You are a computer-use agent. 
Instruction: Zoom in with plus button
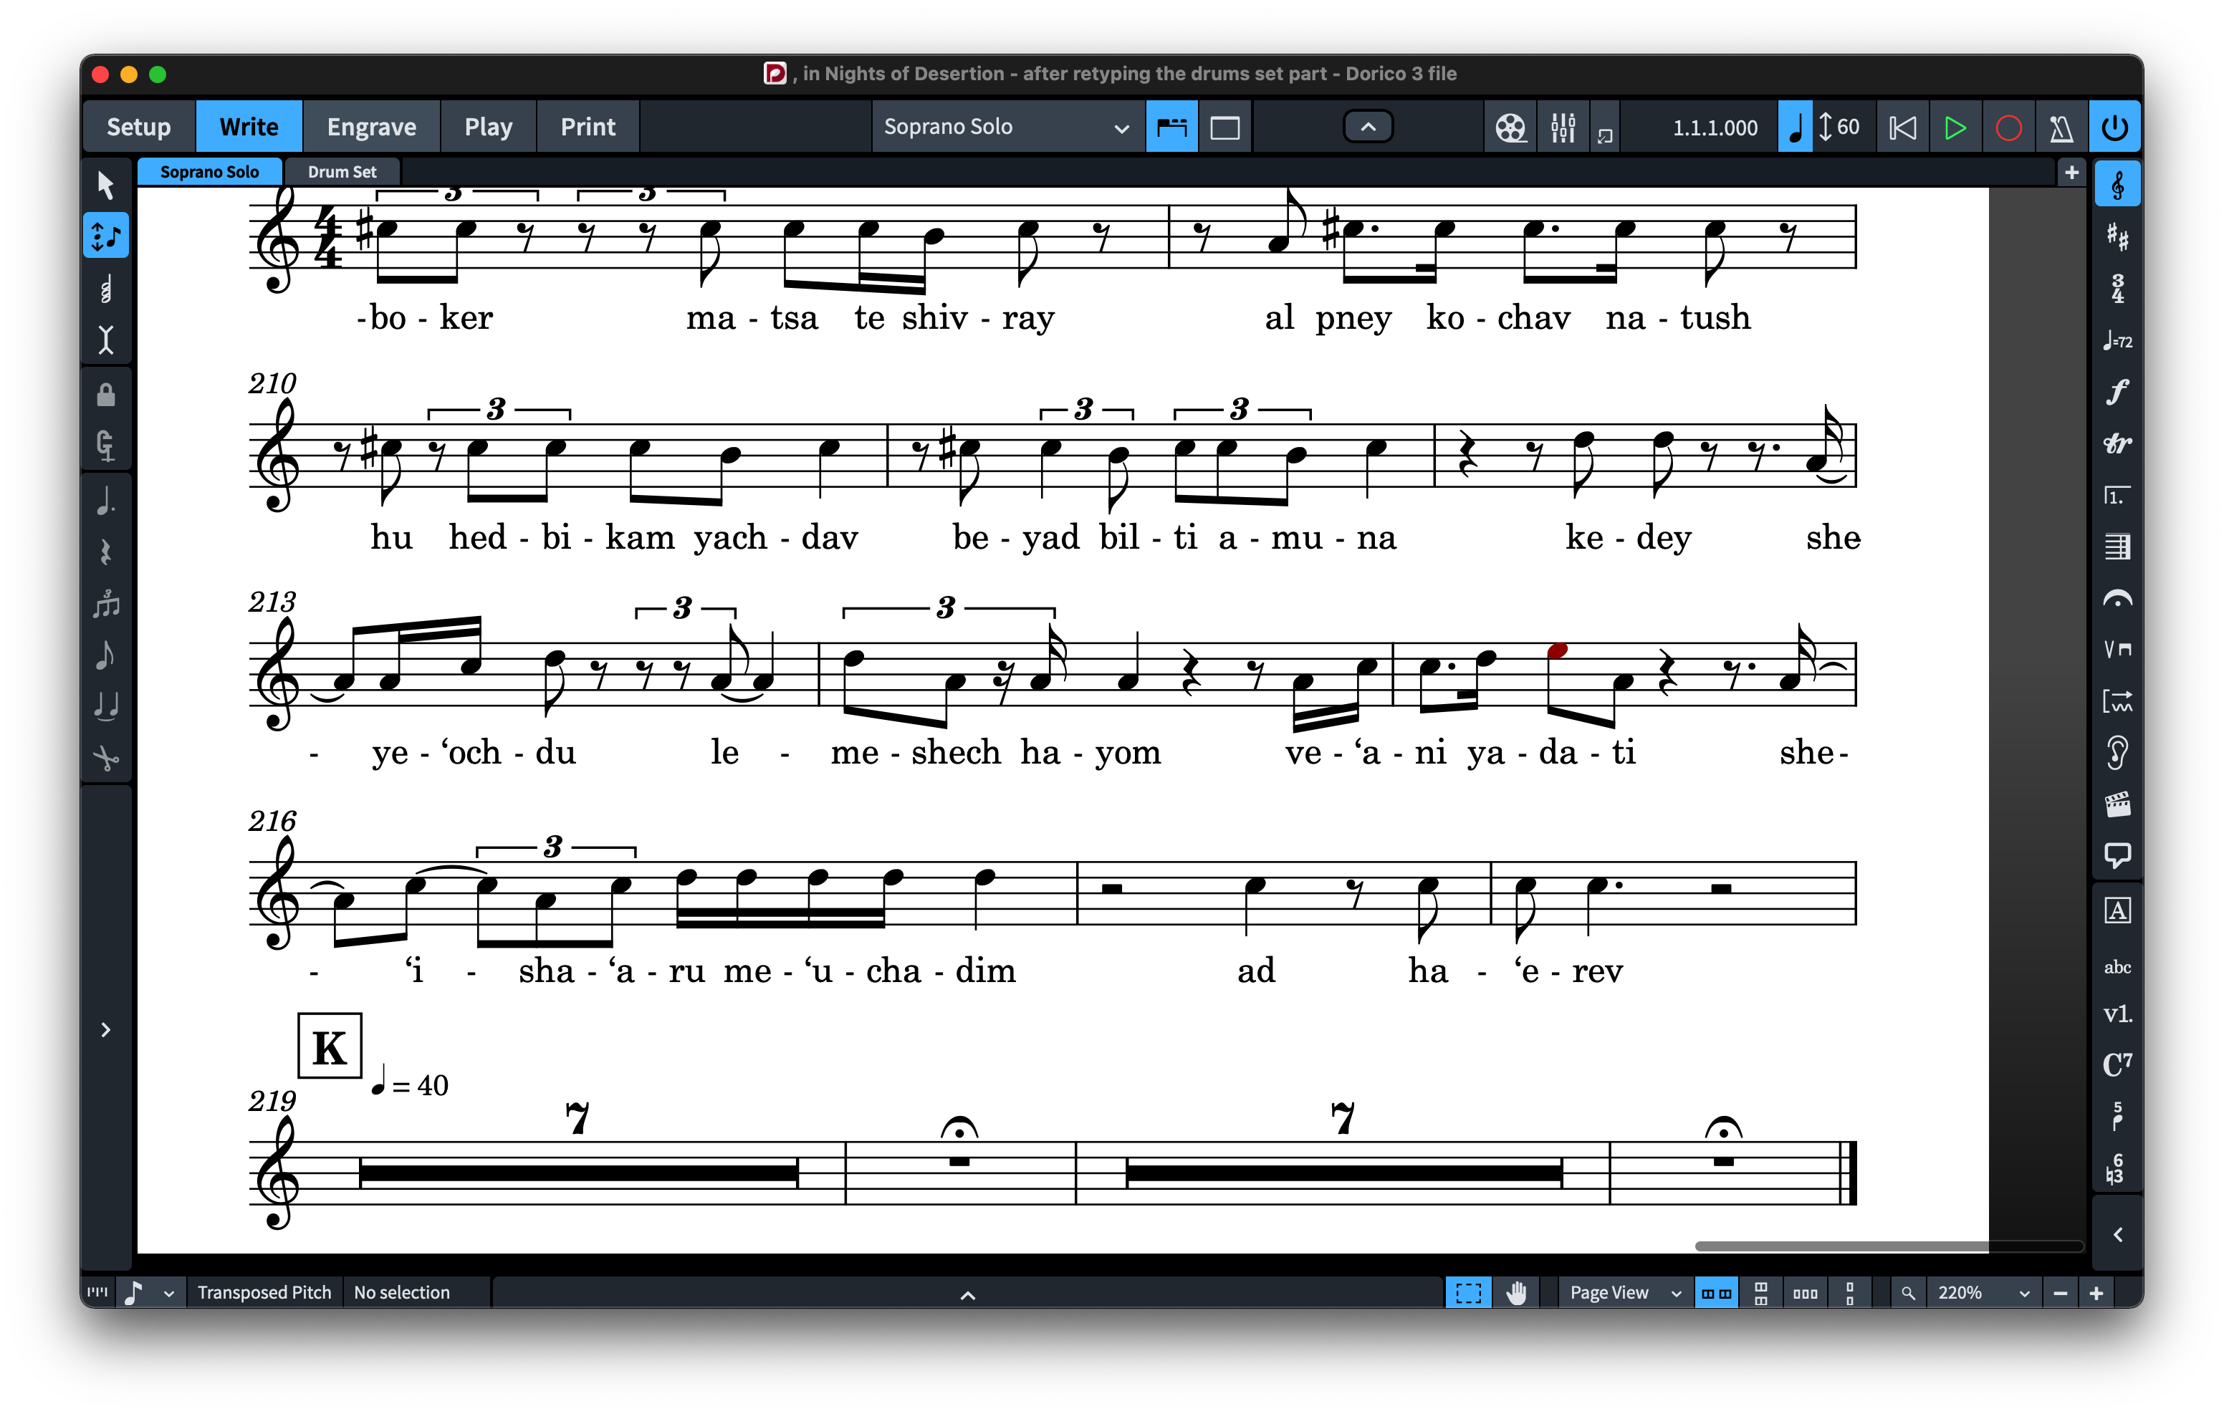tap(2096, 1292)
